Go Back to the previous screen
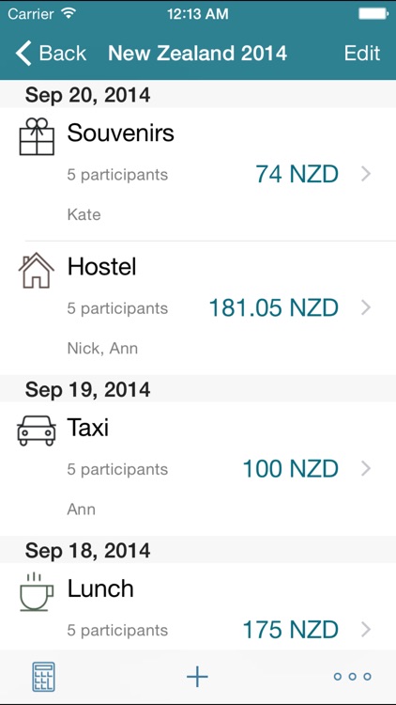The height and width of the screenshot is (705, 396). point(51,53)
